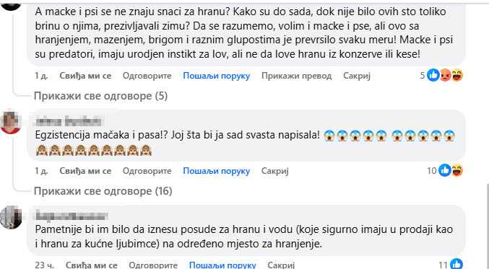This screenshot has height=269, width=489.
Task: Click Пошаљи поруку under the first comment
Action: click(x=217, y=76)
